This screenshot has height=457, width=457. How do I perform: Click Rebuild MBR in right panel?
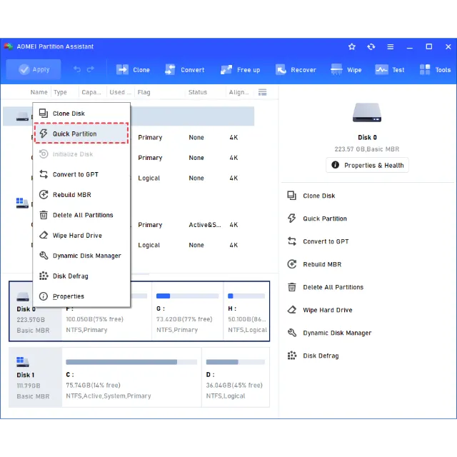coord(321,264)
